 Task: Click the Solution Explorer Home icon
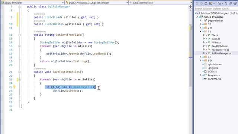(206, 3)
